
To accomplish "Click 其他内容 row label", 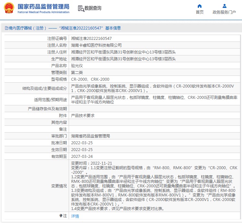I will 59,122.
